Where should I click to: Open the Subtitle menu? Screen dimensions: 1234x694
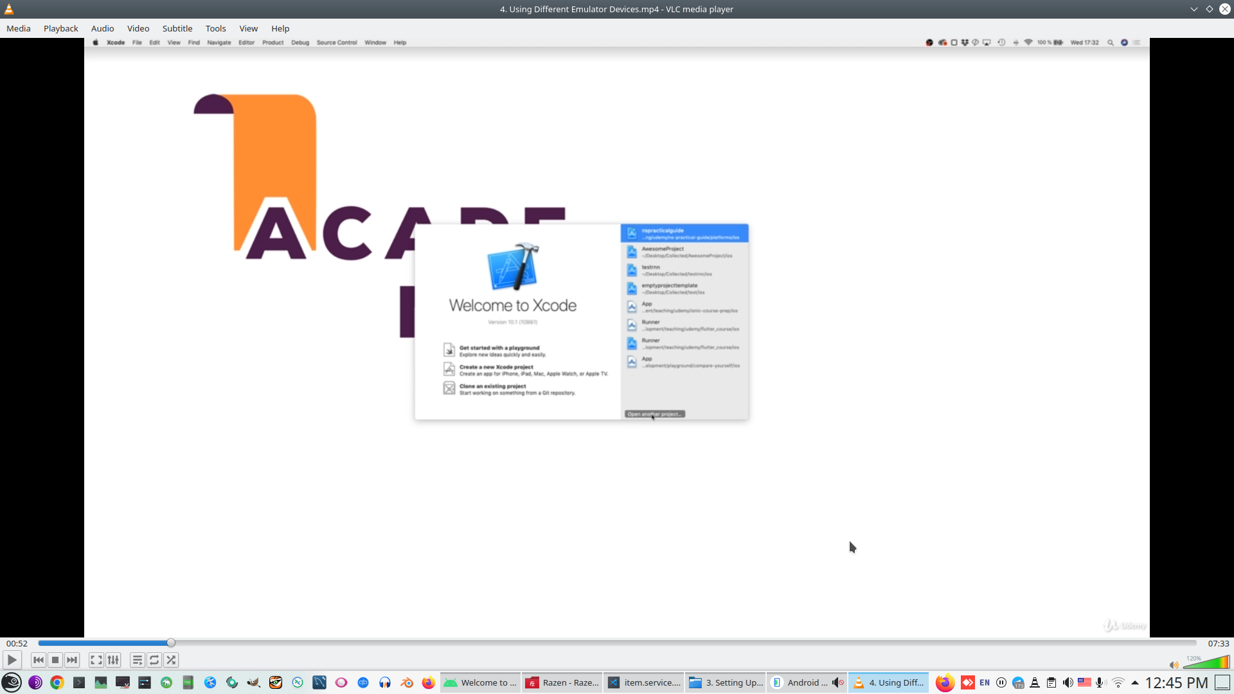pos(177,28)
